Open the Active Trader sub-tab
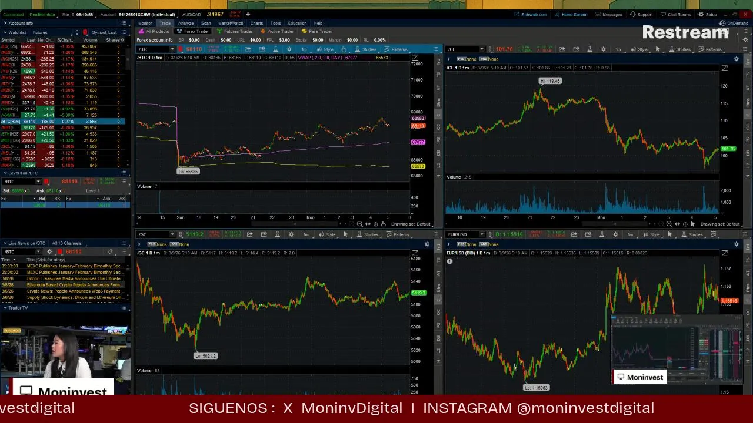 (278, 31)
